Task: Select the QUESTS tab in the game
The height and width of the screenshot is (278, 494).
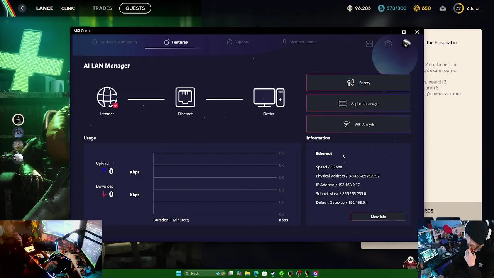Action: 135,8
